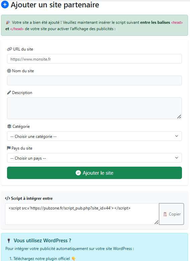Focus the URL du site input field

coord(94,59)
